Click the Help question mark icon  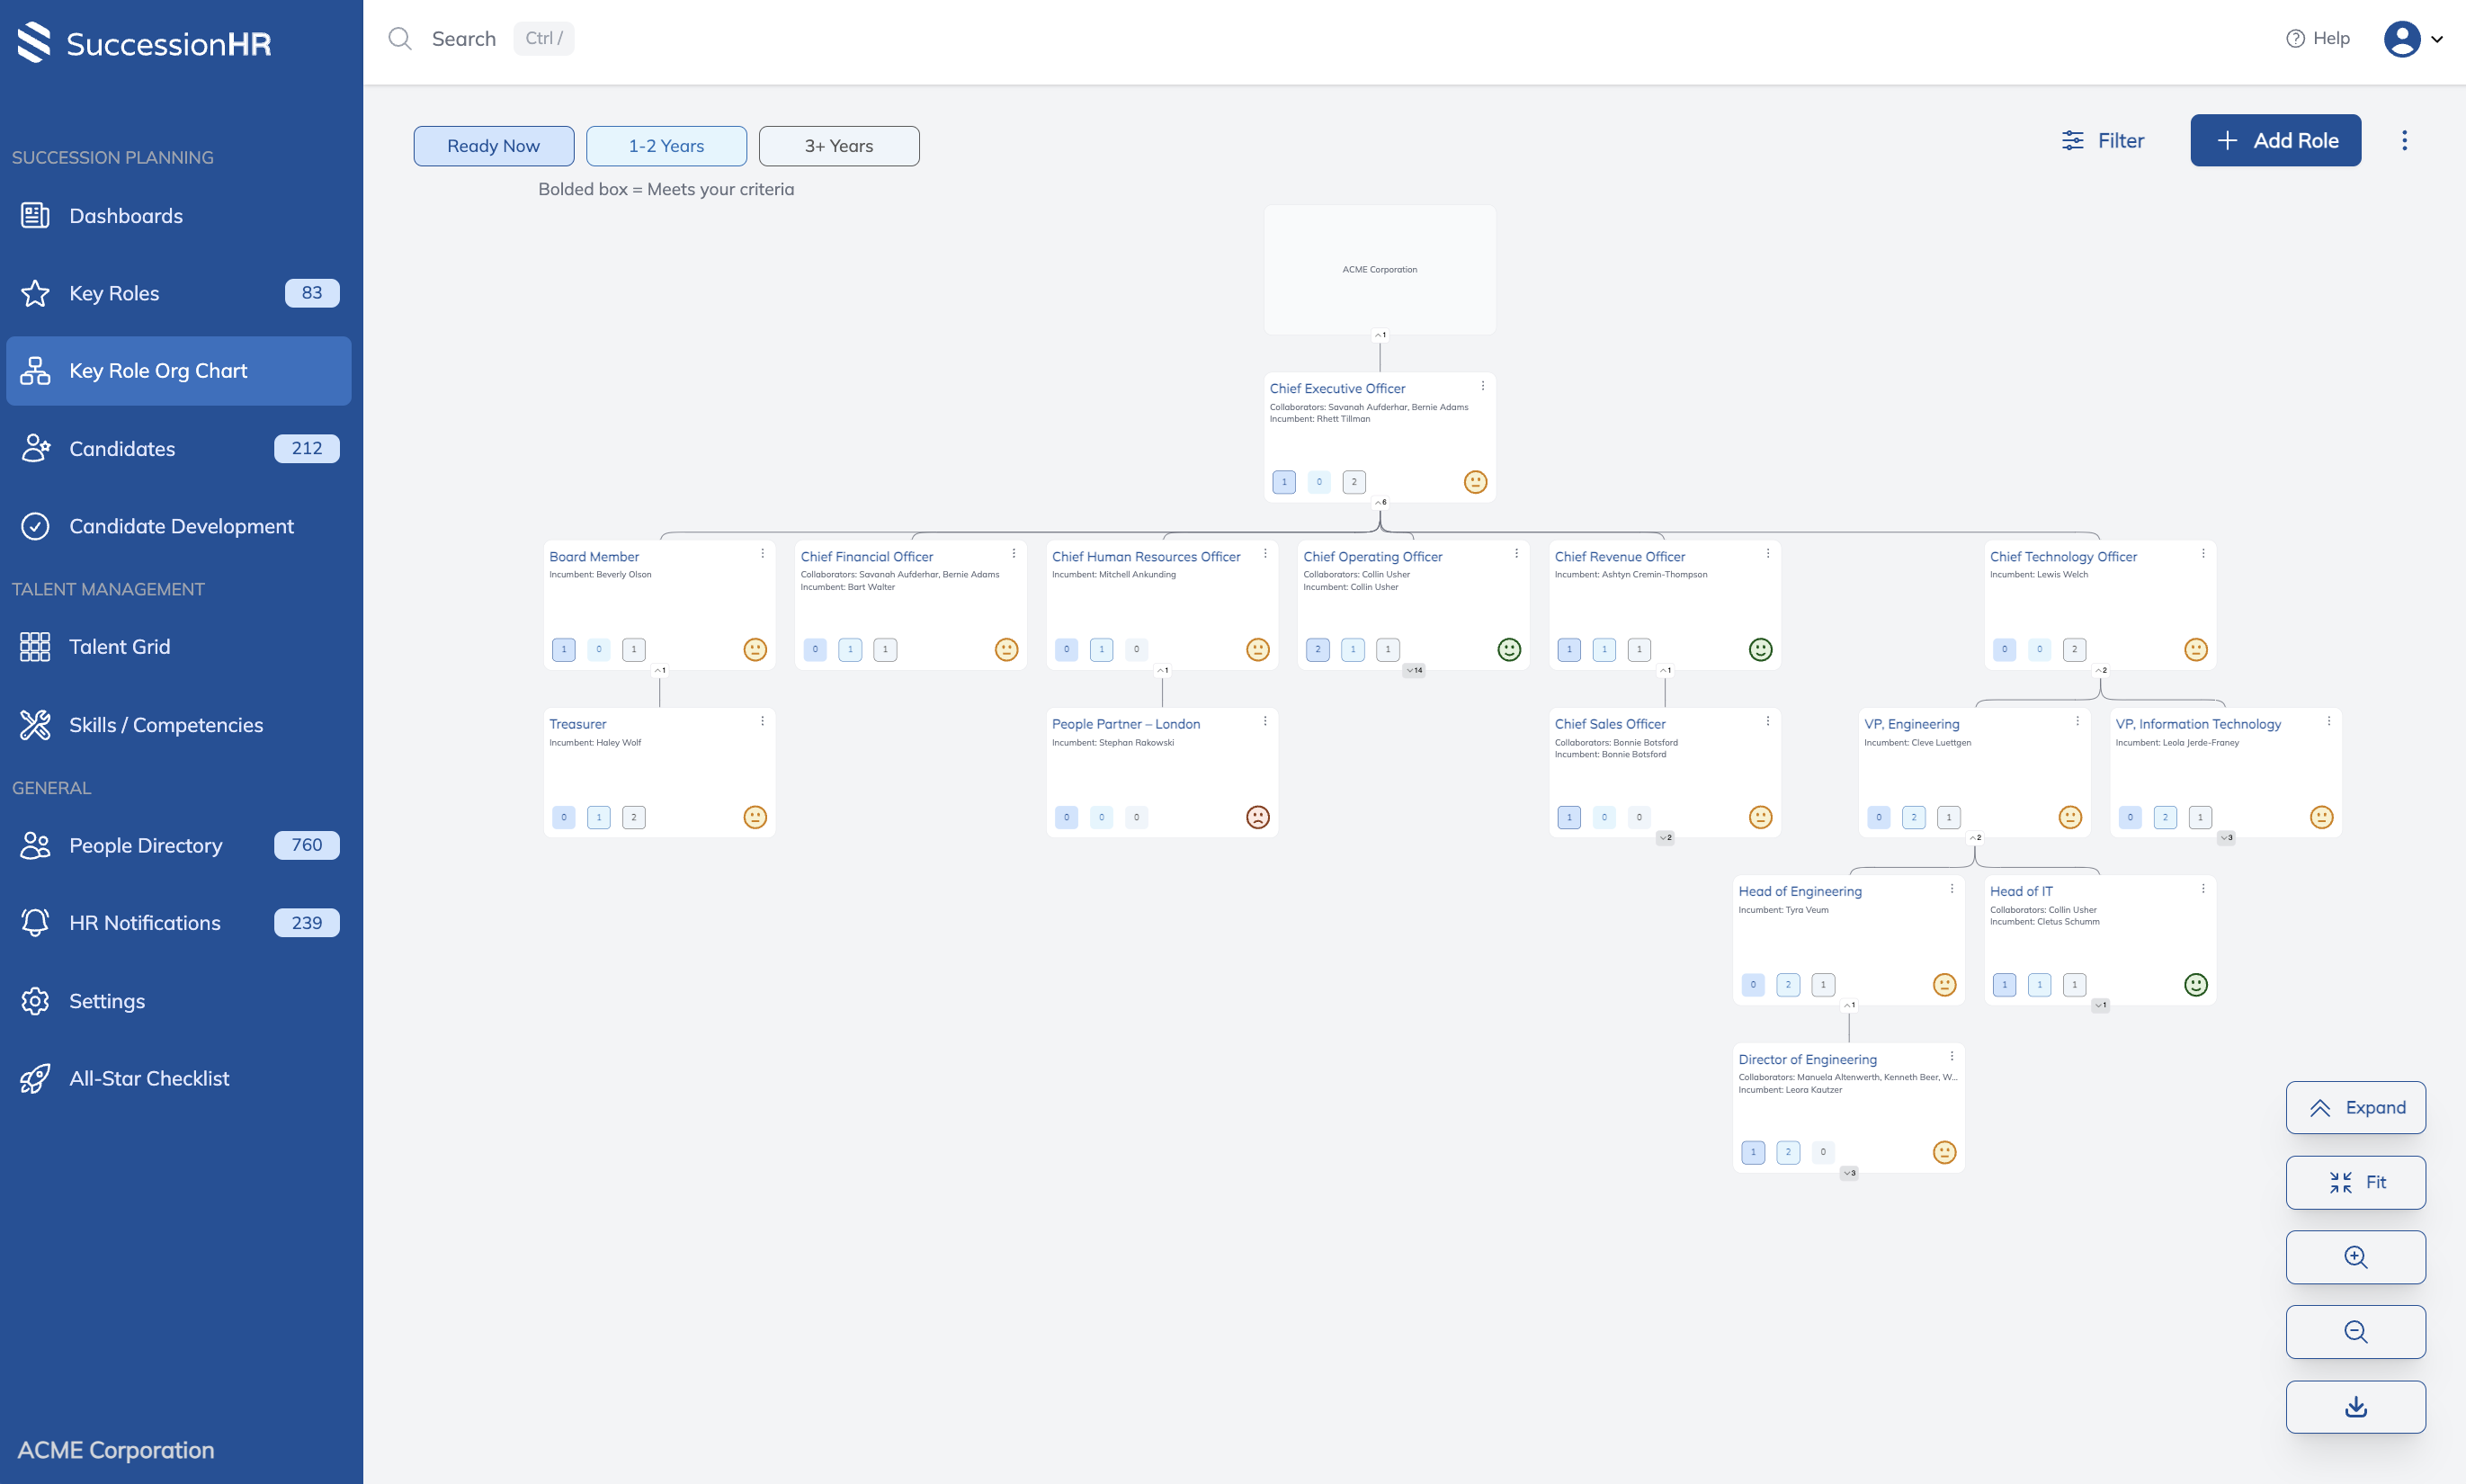[2295, 37]
